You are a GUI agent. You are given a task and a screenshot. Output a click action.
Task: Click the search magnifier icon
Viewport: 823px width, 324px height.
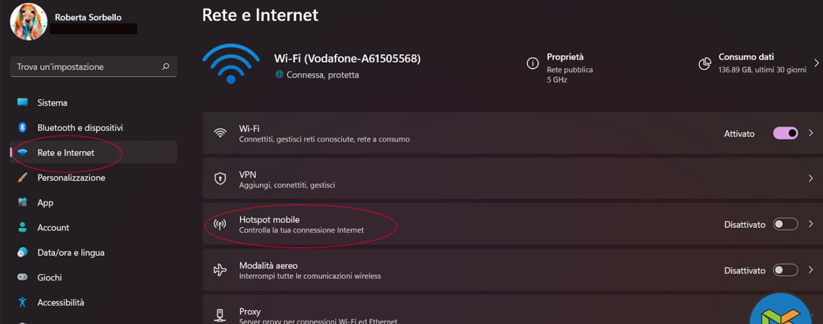[x=165, y=67]
